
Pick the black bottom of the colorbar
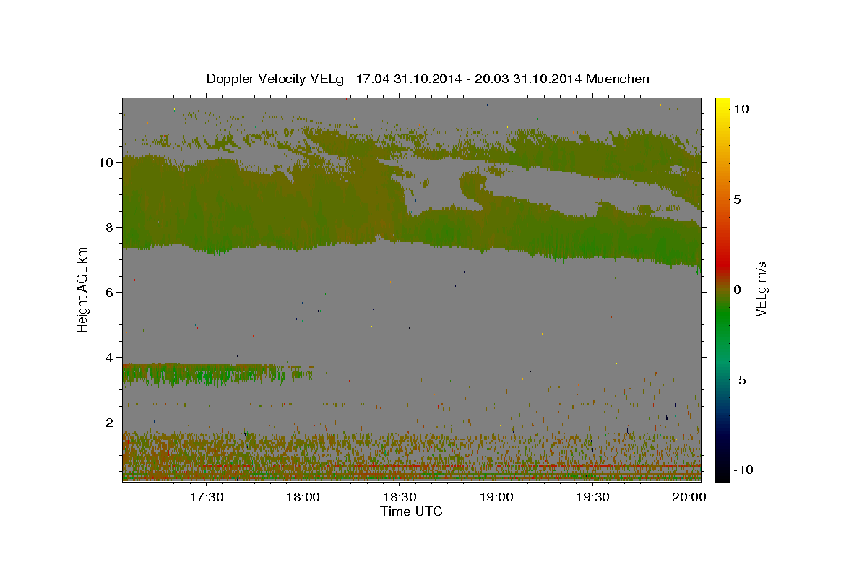(x=722, y=473)
